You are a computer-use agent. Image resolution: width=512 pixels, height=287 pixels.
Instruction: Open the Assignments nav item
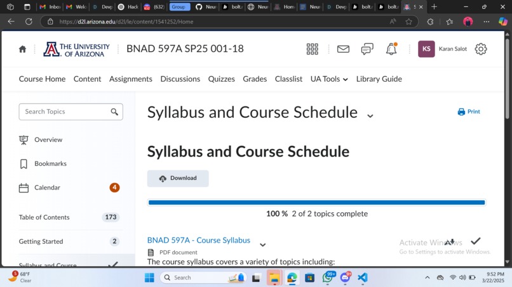tap(131, 79)
